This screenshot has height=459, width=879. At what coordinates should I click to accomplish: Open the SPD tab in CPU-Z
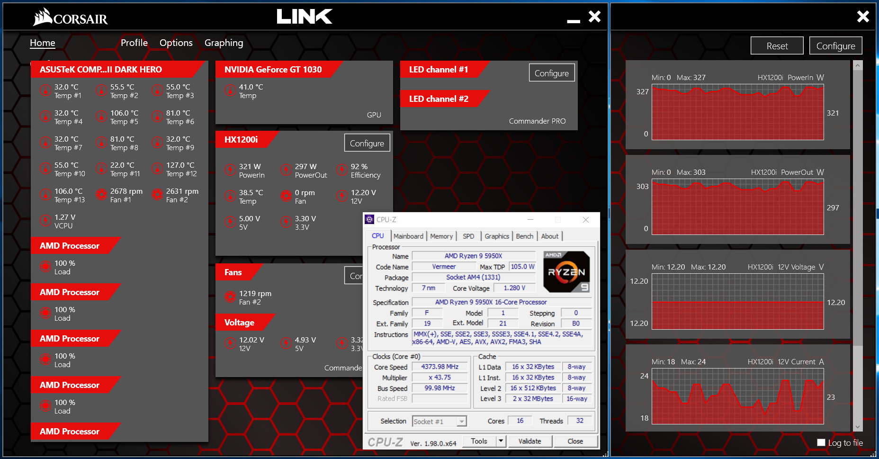(x=468, y=236)
